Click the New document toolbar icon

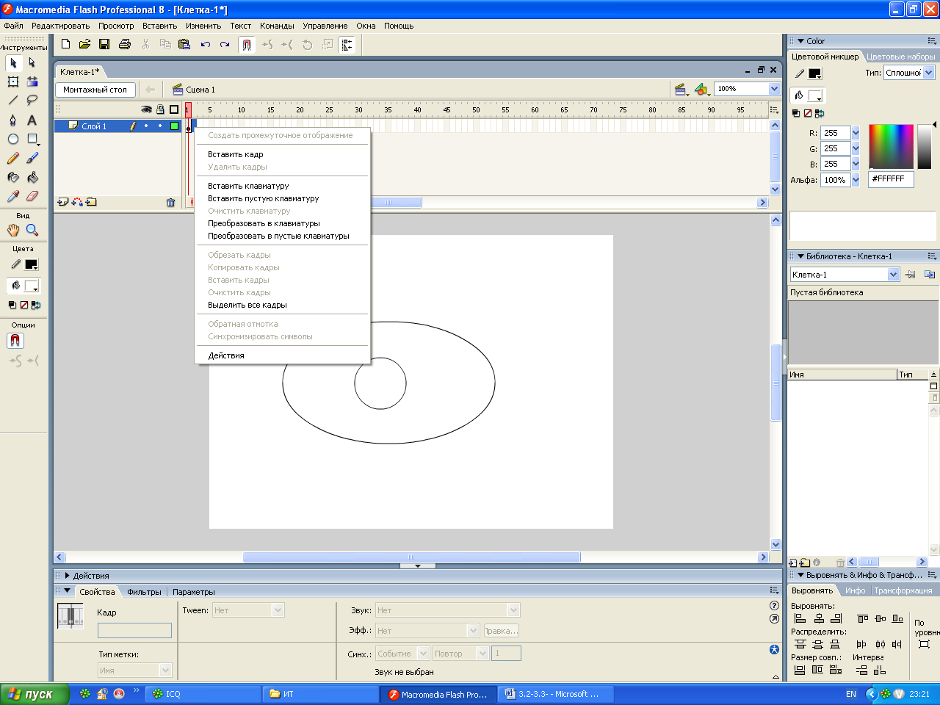(65, 44)
